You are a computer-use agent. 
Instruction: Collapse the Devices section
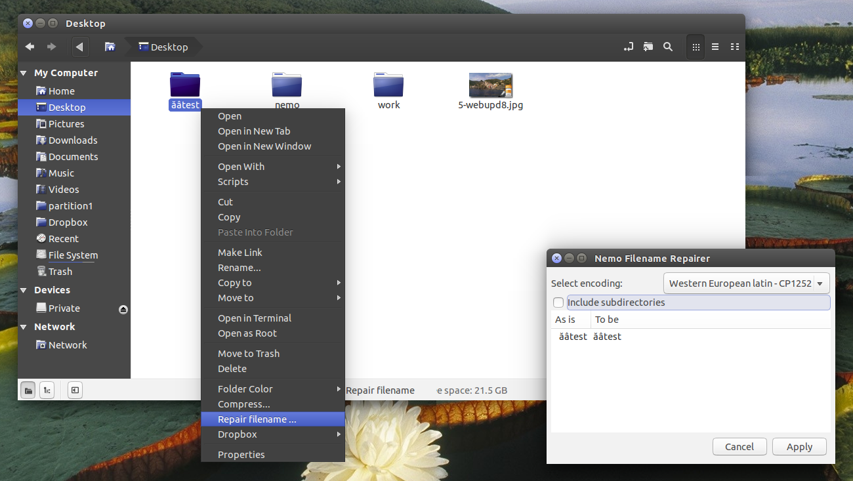pyautogui.click(x=23, y=289)
